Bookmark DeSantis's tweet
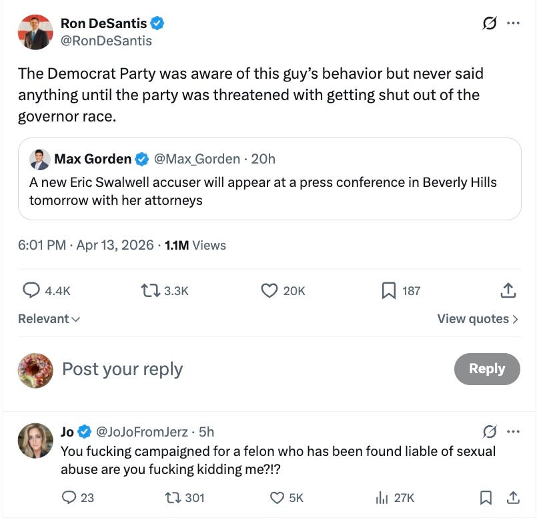This screenshot has height=518, width=539. (390, 290)
